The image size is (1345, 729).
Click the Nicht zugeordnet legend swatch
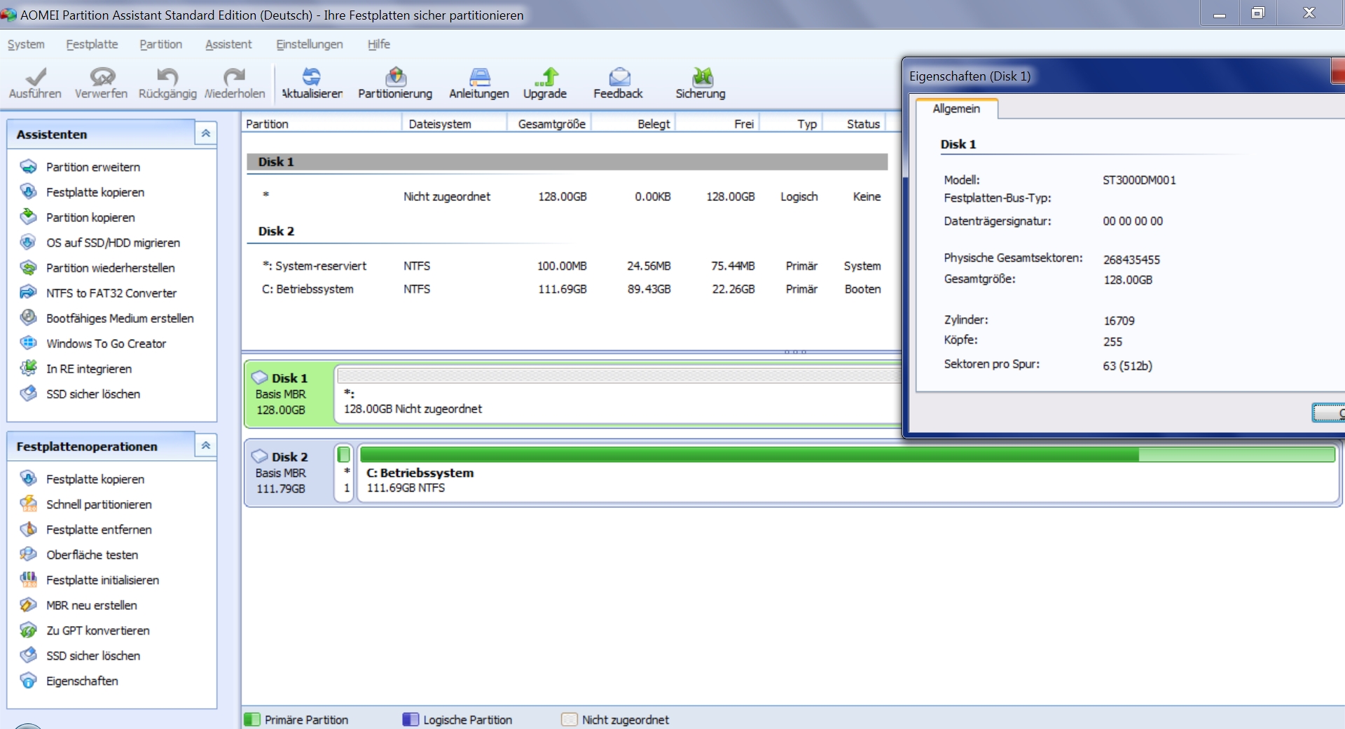pos(570,719)
